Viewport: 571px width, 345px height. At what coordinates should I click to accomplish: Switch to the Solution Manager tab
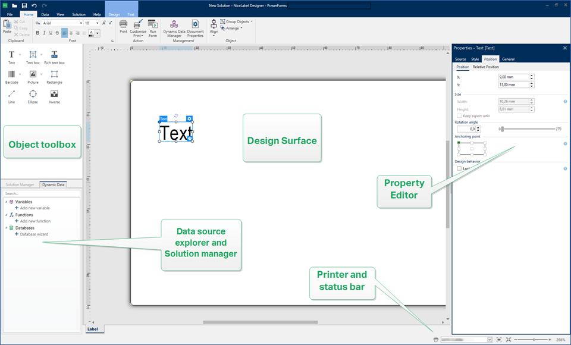point(20,185)
